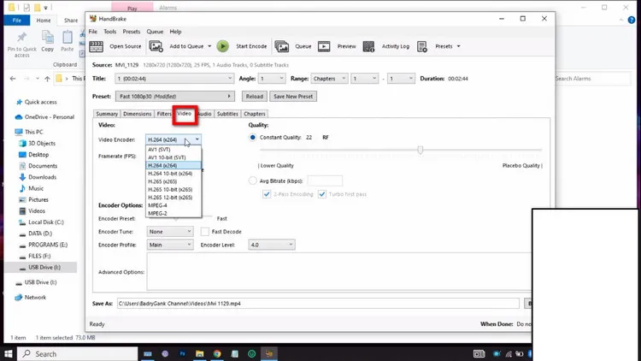Select OneDrive - Personal in sidebar
641x361 pixels.
click(49, 117)
